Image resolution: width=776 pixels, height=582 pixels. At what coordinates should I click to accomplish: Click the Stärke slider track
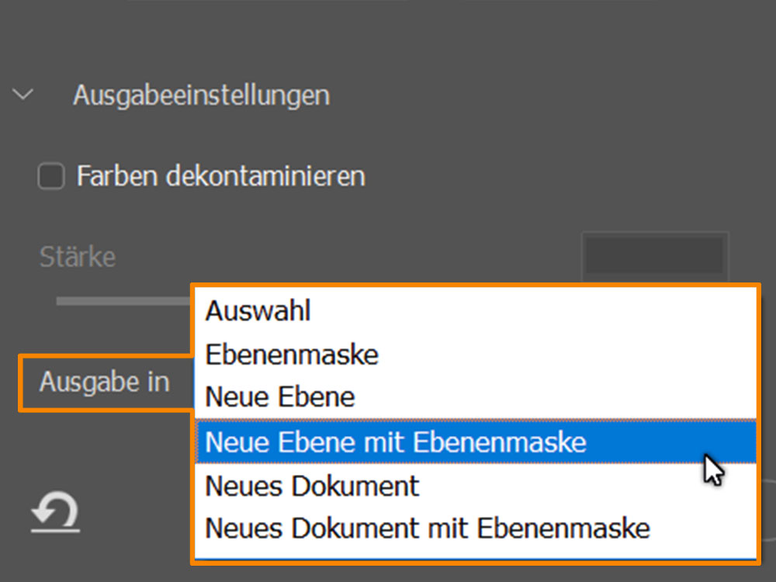pos(123,301)
